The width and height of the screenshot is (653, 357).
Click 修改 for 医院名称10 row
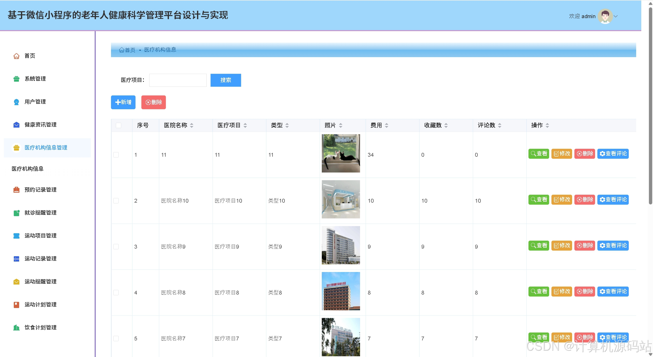[562, 200]
